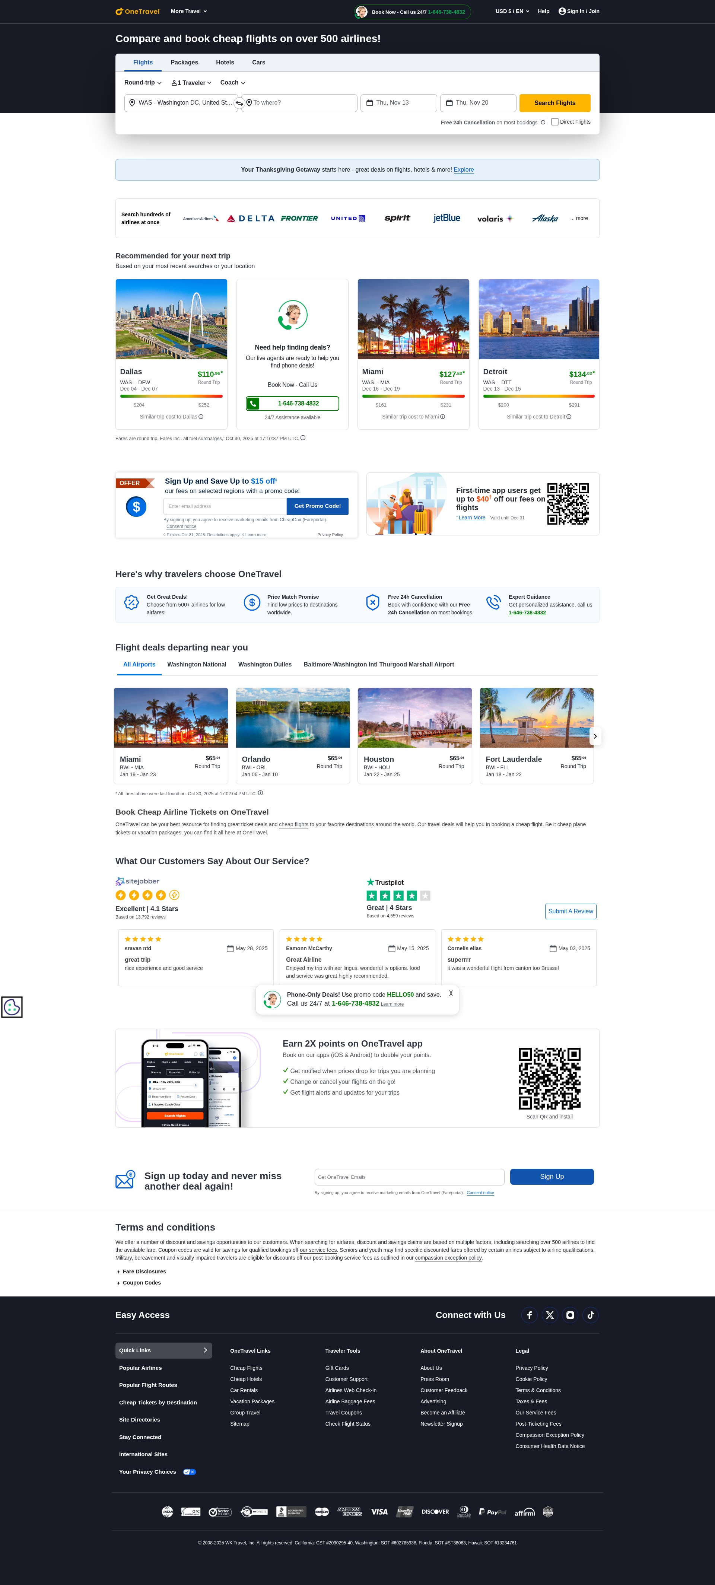This screenshot has height=1585, width=715.
Task: Select the Packages tab
Action: (x=184, y=62)
